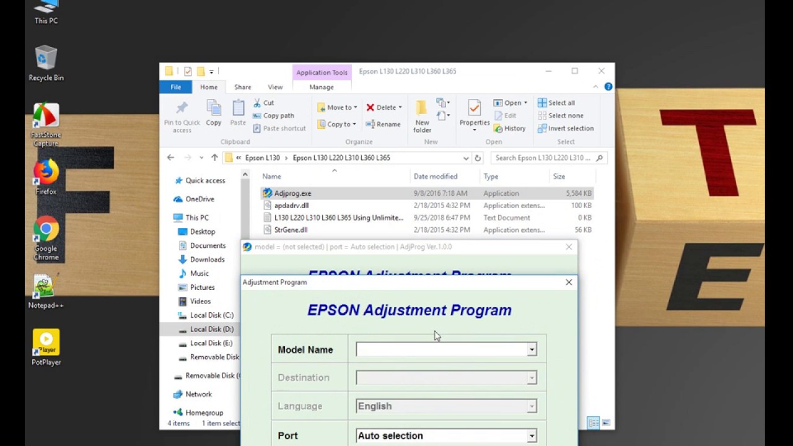
Task: Click Select none in ribbon
Action: click(561, 115)
